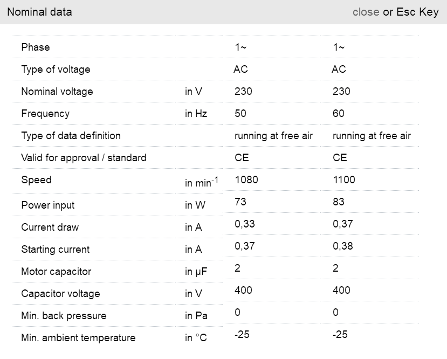Click Valid for approval / standard label
Viewport: 447px width, 359px height.
[84, 158]
